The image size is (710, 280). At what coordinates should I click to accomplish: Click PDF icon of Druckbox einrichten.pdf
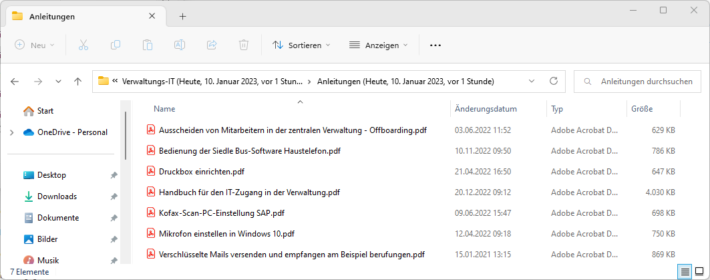151,171
